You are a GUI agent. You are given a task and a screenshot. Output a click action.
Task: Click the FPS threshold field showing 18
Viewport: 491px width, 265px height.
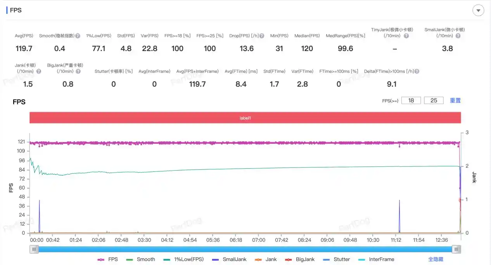[x=411, y=101]
